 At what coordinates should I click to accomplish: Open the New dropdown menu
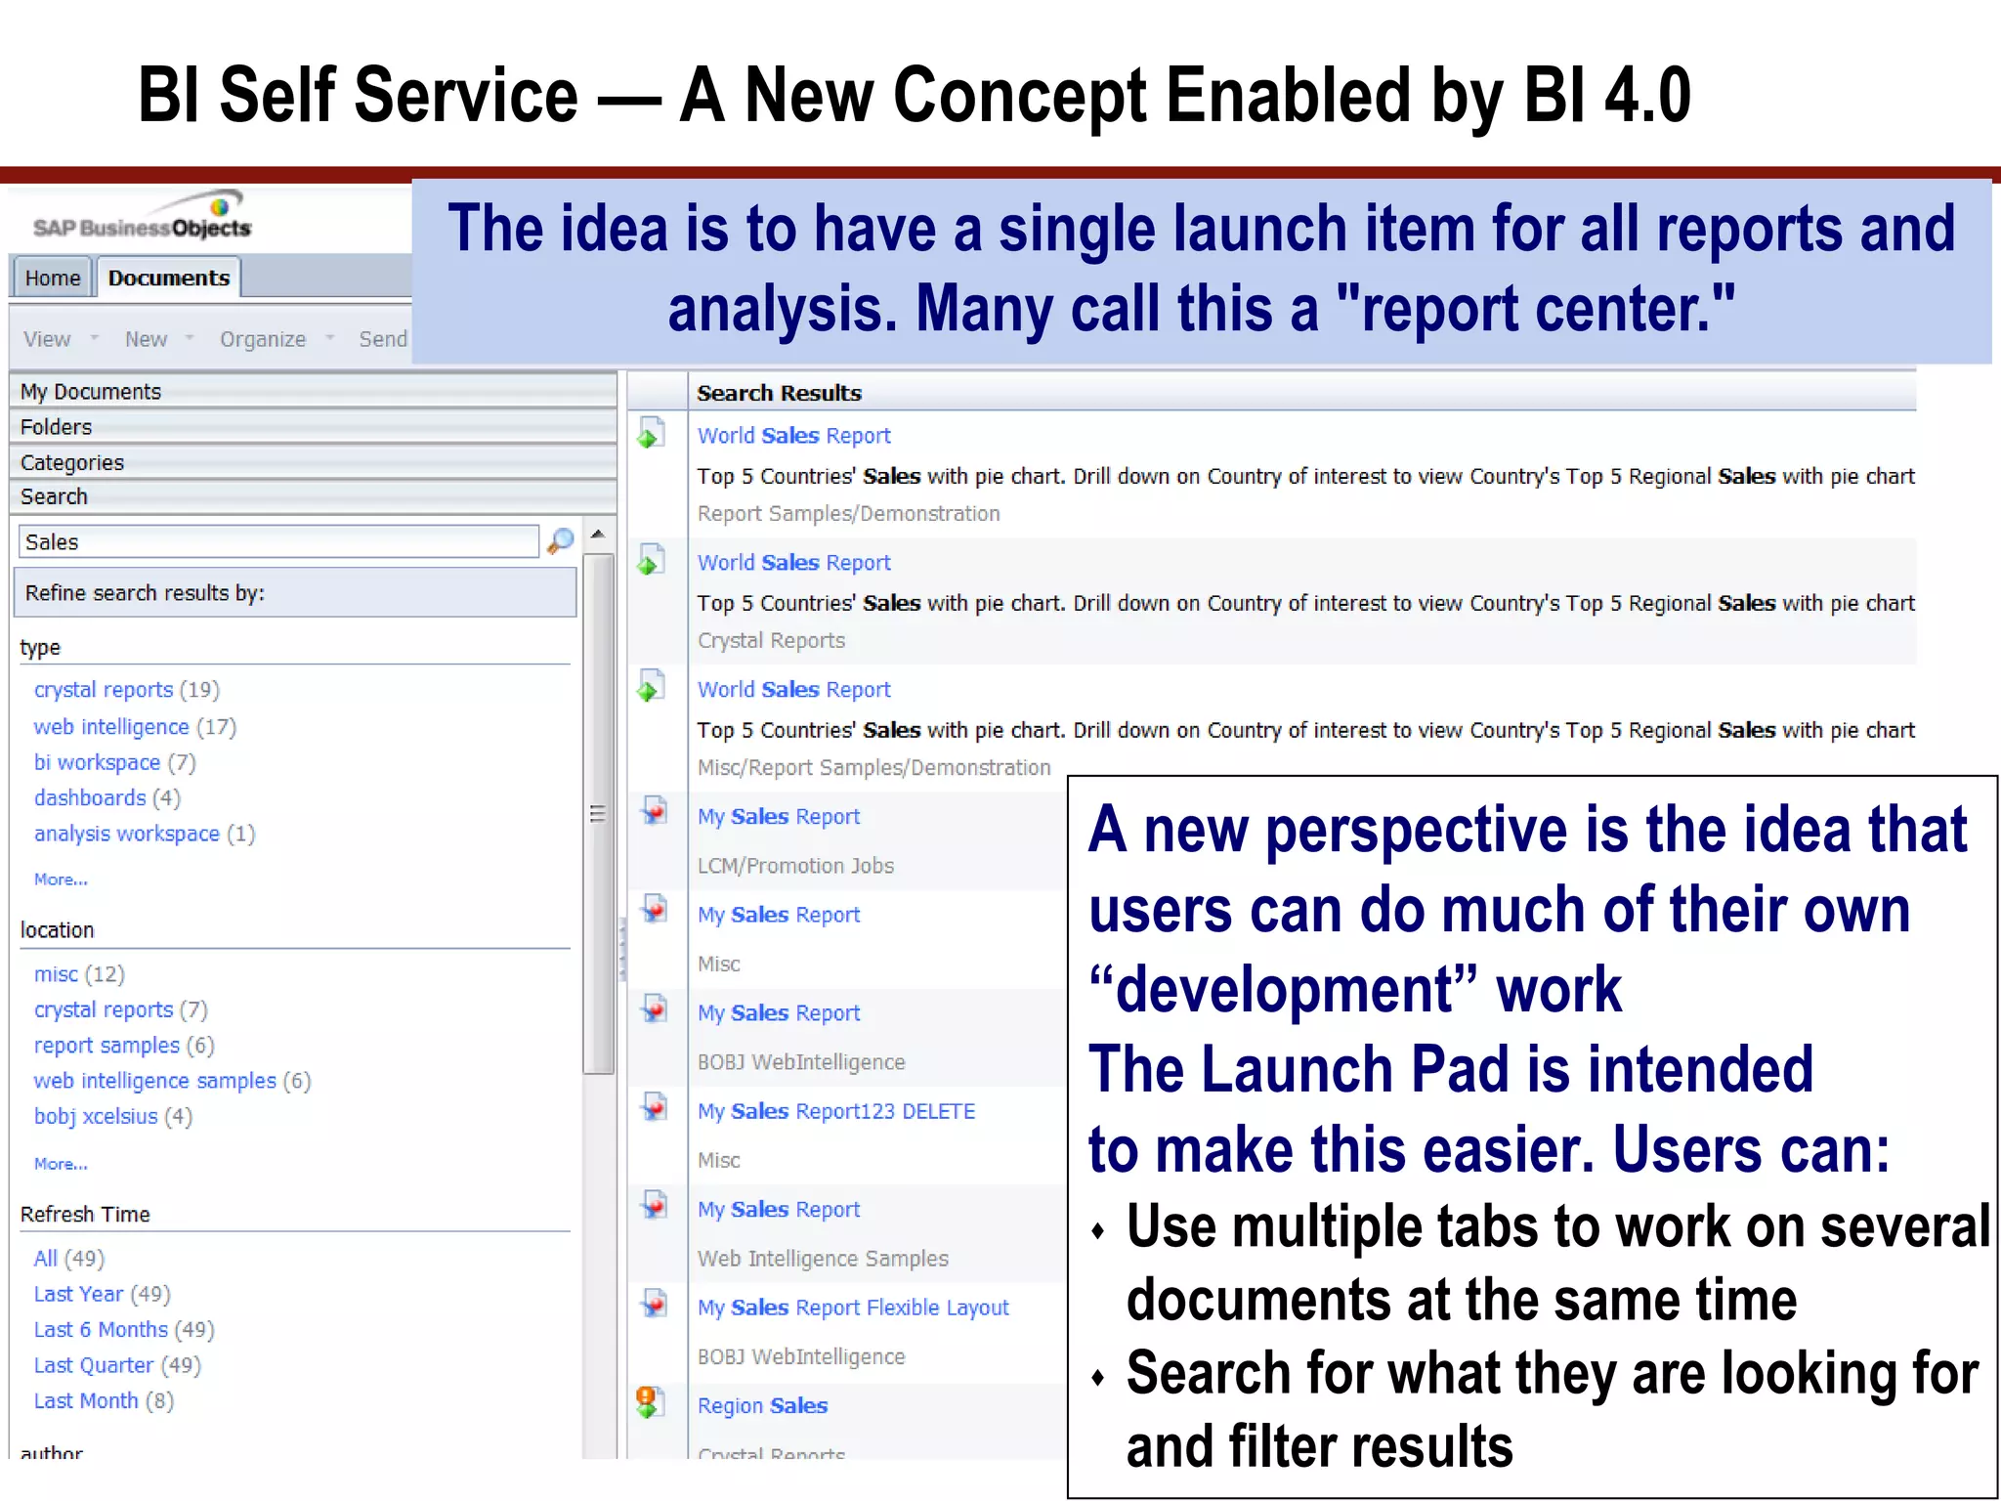point(159,339)
